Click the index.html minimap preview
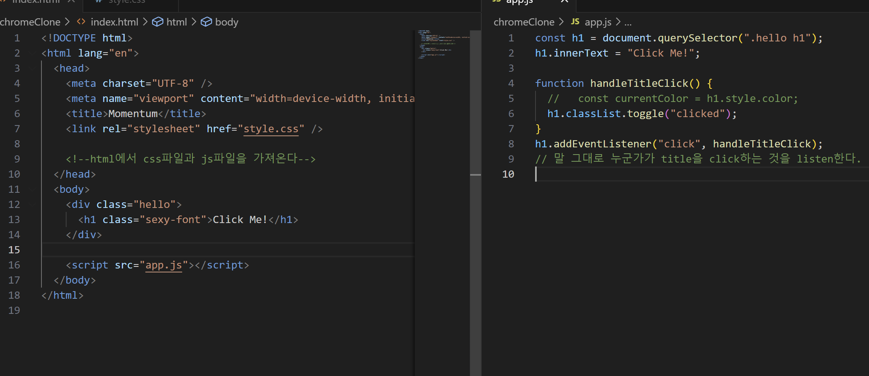This screenshot has height=376, width=869. (442, 44)
